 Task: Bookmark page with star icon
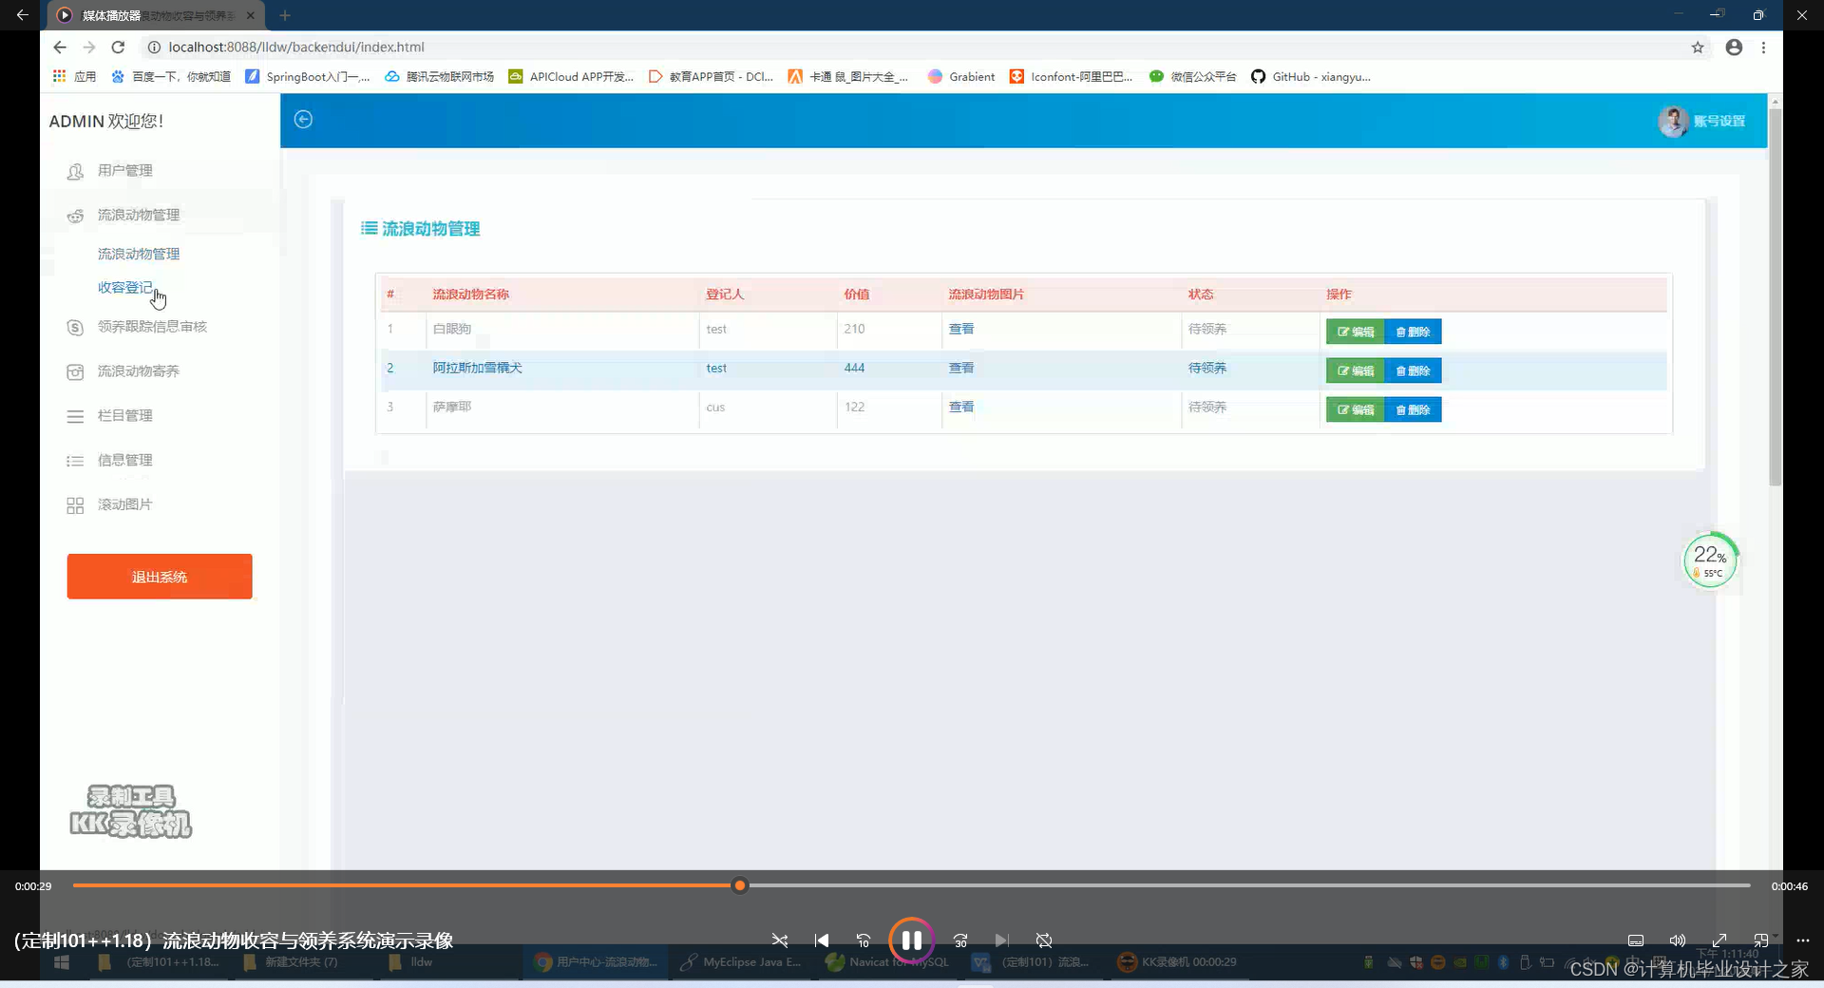pyautogui.click(x=1698, y=47)
